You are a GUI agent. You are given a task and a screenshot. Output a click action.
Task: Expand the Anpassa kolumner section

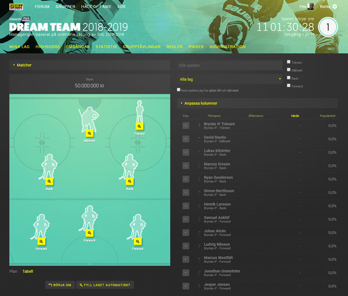coord(257,103)
